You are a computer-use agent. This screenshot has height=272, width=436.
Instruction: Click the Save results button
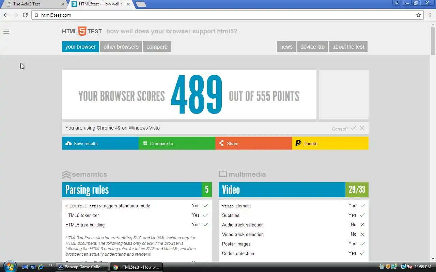[x=100, y=143]
